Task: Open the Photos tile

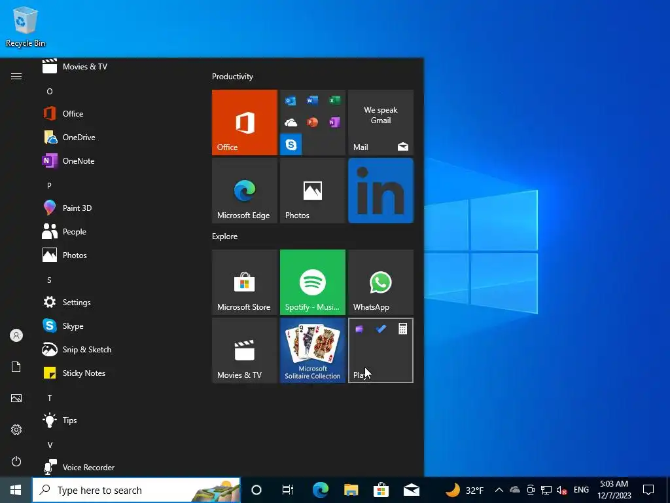Action: (312, 191)
